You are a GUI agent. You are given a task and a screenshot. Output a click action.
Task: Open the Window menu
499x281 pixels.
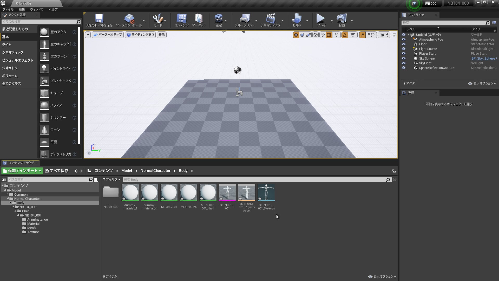pos(37,9)
